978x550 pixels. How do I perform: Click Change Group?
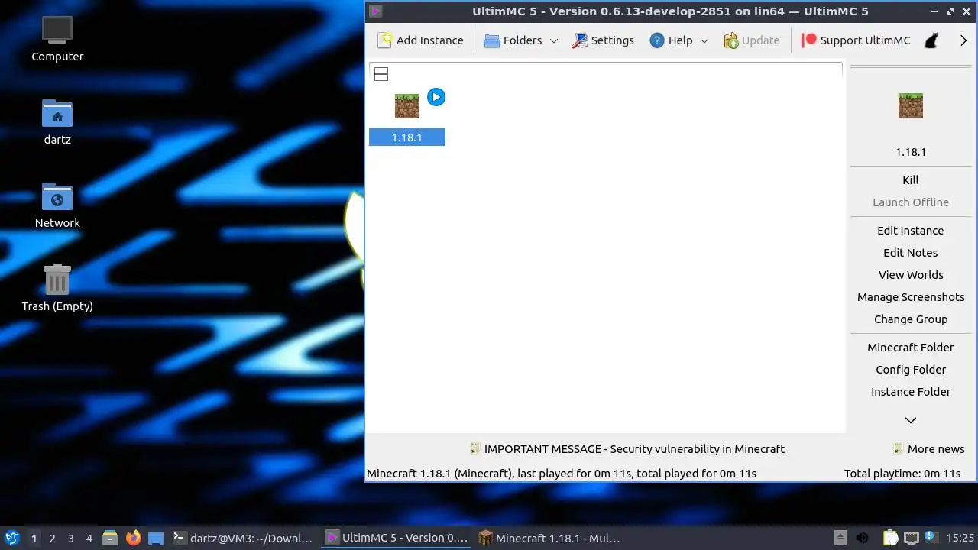point(911,319)
